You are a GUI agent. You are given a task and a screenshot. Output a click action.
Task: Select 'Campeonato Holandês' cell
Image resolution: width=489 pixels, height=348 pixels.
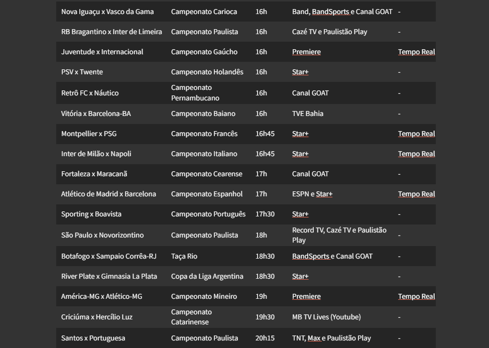pos(207,72)
